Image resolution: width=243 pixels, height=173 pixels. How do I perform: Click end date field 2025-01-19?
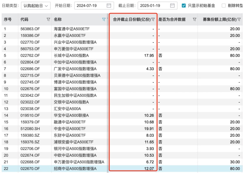[x=157, y=6]
